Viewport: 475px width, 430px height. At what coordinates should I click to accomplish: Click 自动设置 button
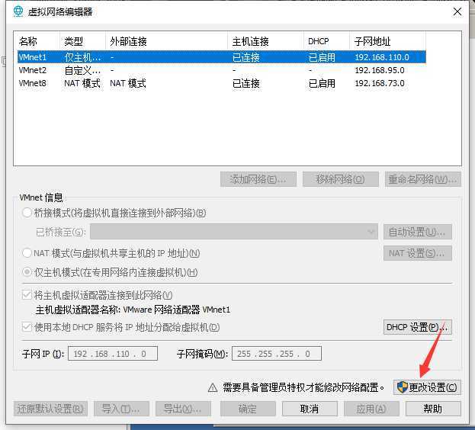(x=418, y=232)
